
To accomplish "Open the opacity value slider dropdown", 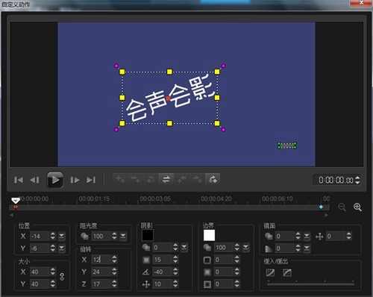I will click(x=123, y=236).
